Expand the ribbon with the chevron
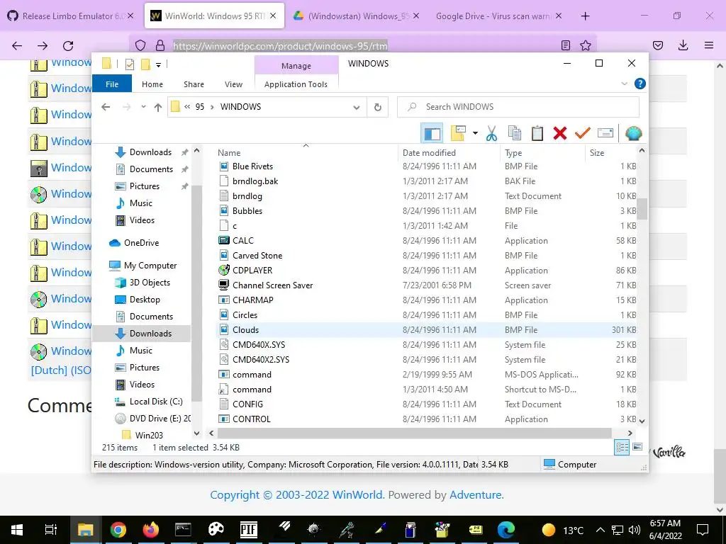726x544 pixels. tap(624, 84)
